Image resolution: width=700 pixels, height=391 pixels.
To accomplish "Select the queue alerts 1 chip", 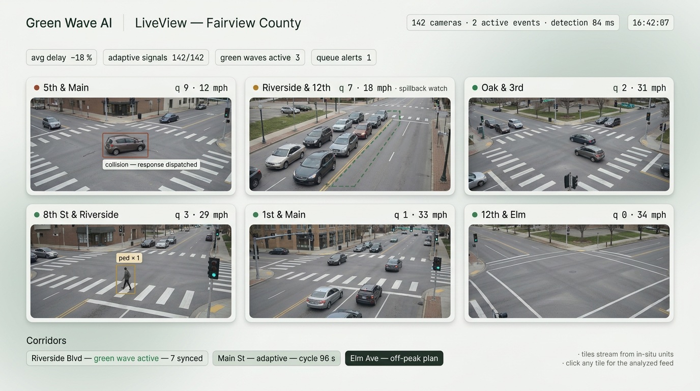I will (343, 58).
